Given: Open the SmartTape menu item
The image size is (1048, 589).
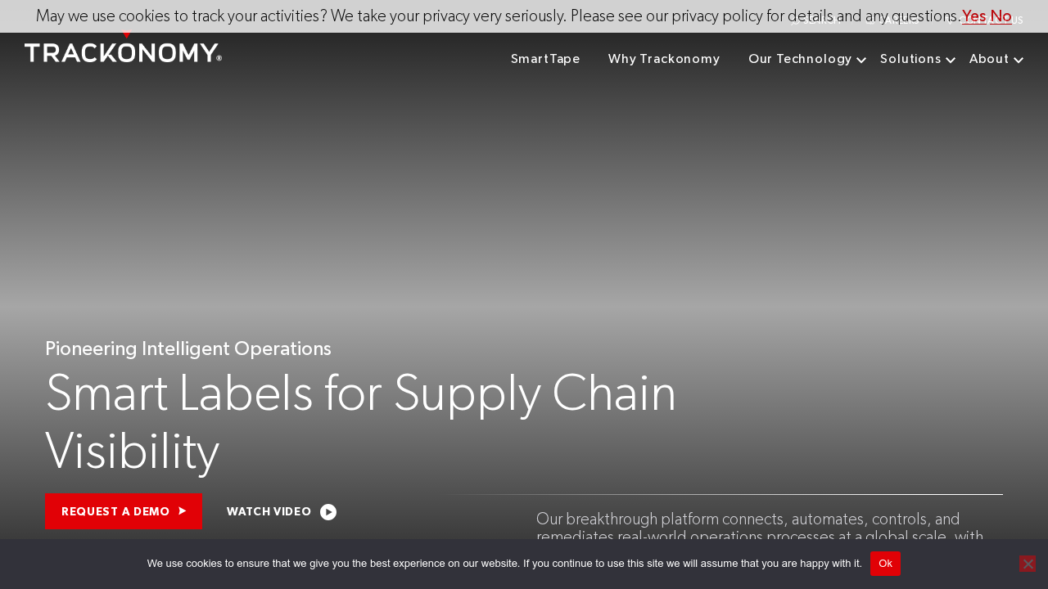Looking at the screenshot, I should [545, 59].
